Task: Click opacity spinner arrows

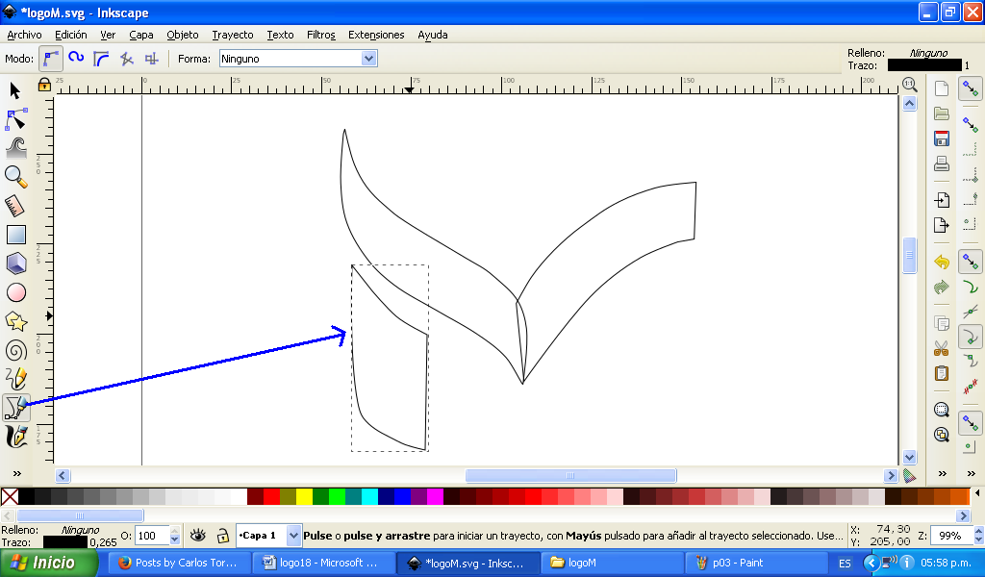Action: [x=175, y=536]
